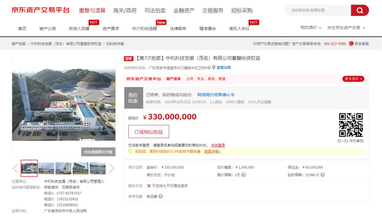The image size is (382, 218).
Task: Click the red search magnifier button
Action: click(x=359, y=10)
